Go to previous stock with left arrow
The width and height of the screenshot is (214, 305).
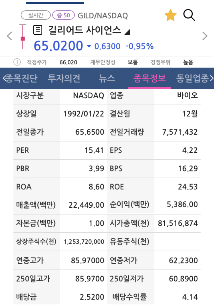point(9,36)
